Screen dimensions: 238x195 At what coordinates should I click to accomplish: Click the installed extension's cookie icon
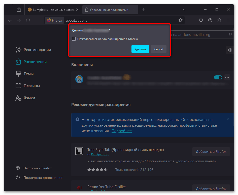79,79
